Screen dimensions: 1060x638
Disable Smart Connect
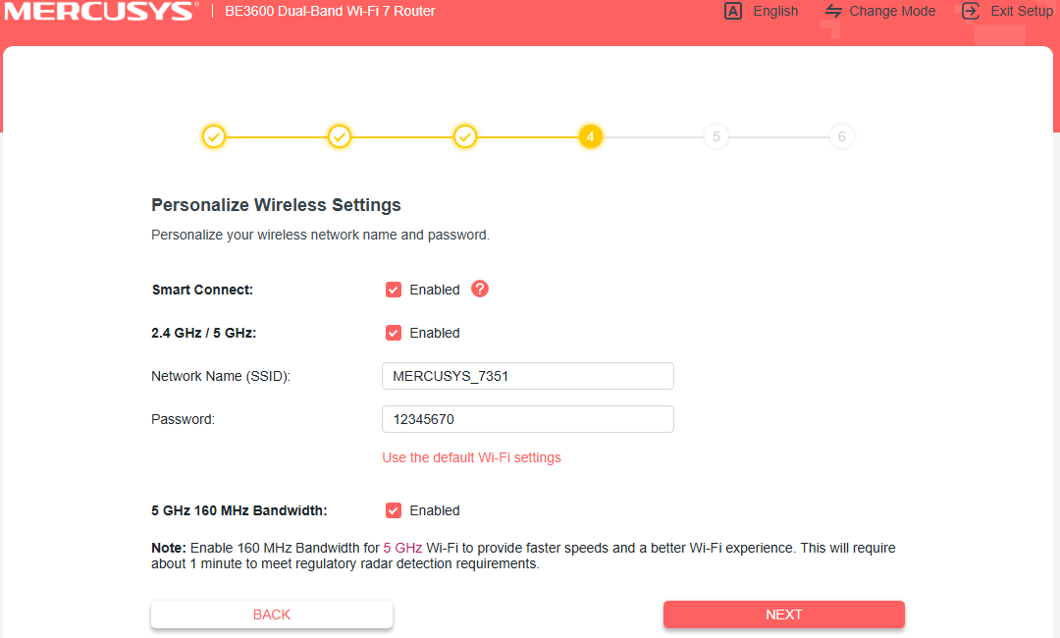click(393, 289)
